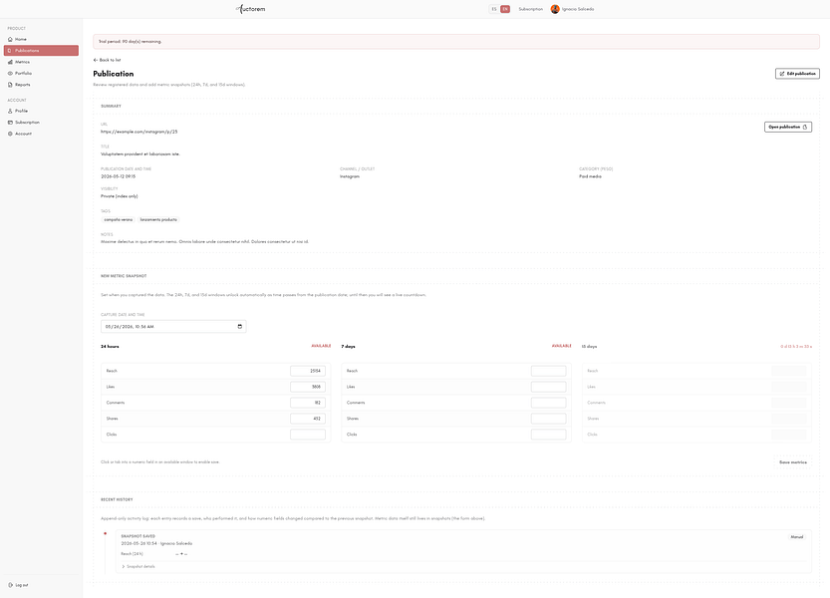The image size is (830, 598).
Task: Click the Metrics chart icon in sidebar
Action: pos(10,62)
